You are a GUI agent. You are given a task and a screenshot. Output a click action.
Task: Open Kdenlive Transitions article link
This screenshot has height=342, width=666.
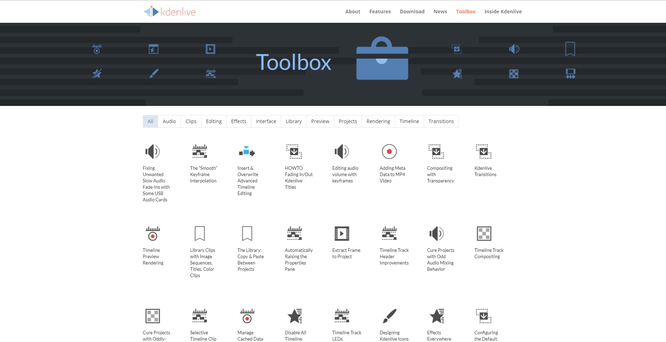[486, 171]
